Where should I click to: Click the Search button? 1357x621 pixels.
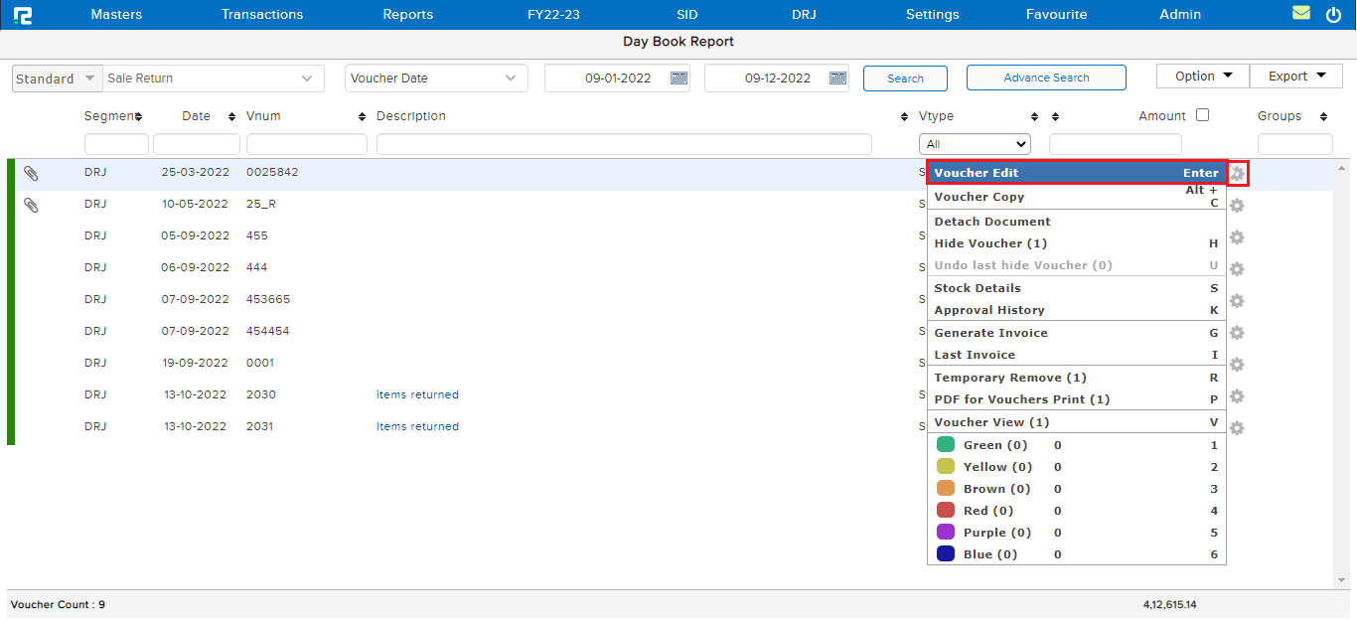(x=905, y=78)
